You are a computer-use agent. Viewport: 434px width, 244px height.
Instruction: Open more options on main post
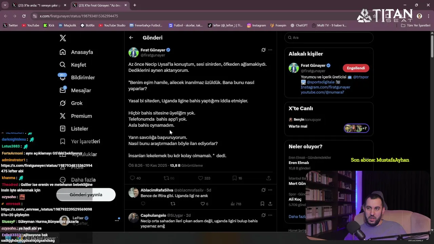[x=270, y=50]
